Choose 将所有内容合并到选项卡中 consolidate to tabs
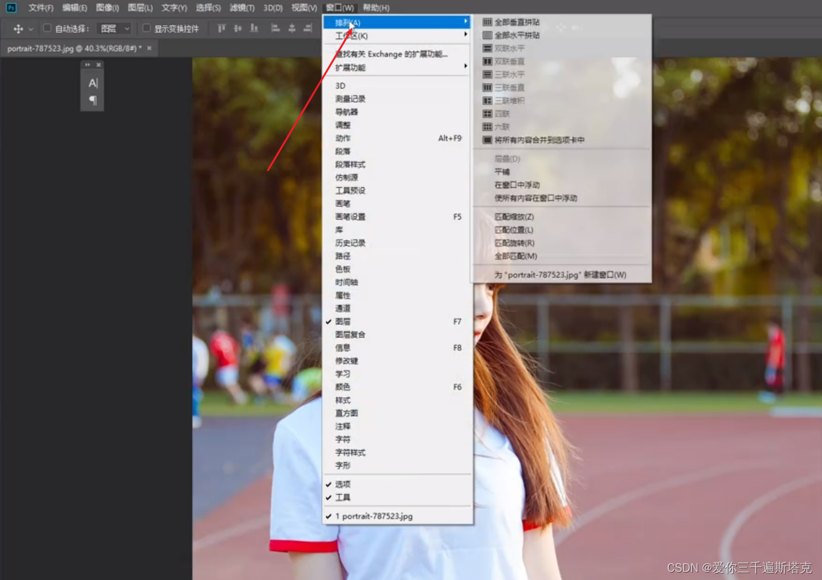822x580 pixels. tap(561, 140)
